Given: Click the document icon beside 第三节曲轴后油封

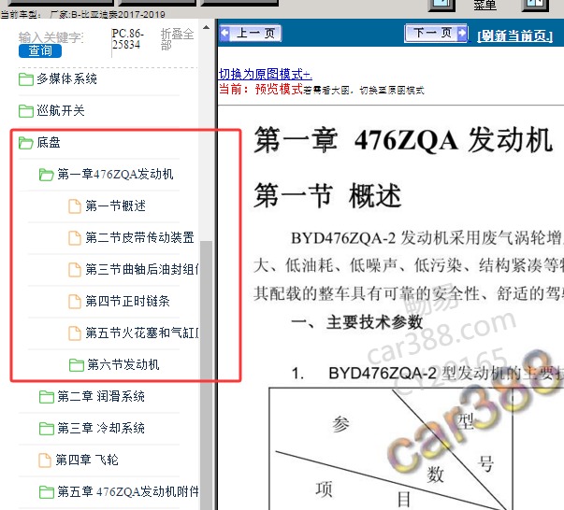Looking at the screenshot, I should (x=75, y=270).
